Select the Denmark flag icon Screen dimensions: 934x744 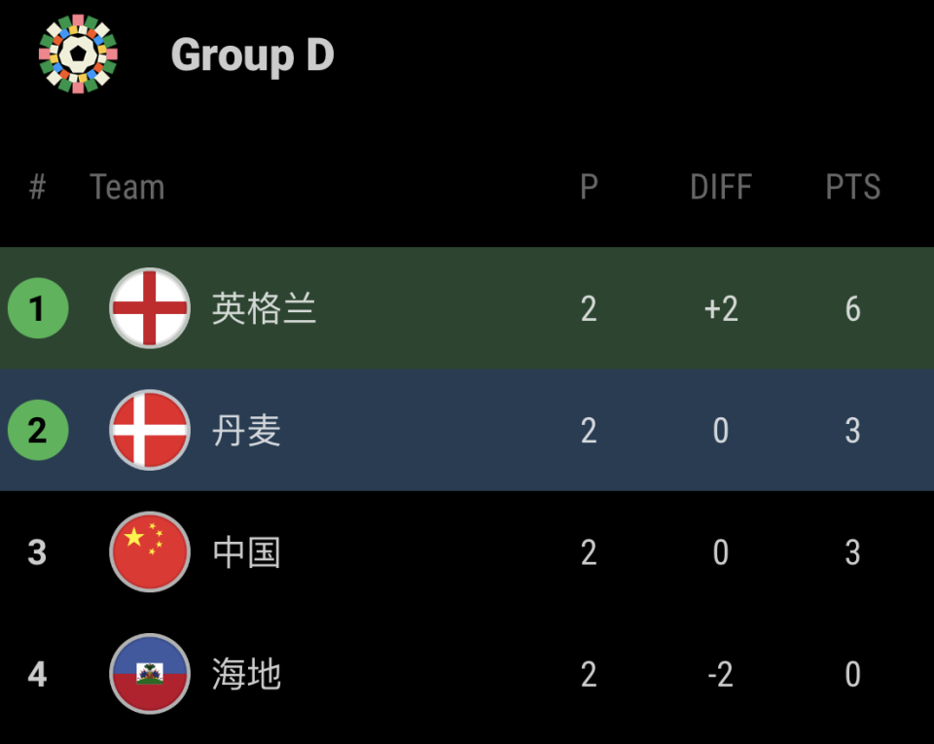pyautogui.click(x=150, y=430)
